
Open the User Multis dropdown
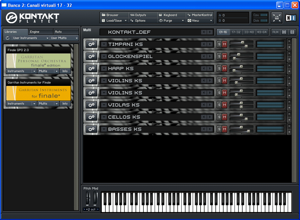tap(64, 38)
